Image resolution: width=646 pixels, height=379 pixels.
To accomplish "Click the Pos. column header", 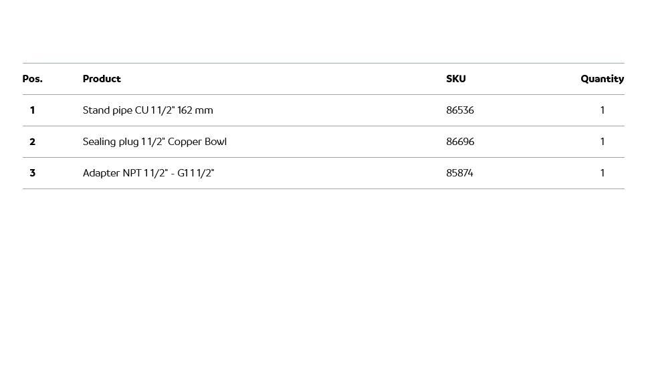I will (32, 79).
